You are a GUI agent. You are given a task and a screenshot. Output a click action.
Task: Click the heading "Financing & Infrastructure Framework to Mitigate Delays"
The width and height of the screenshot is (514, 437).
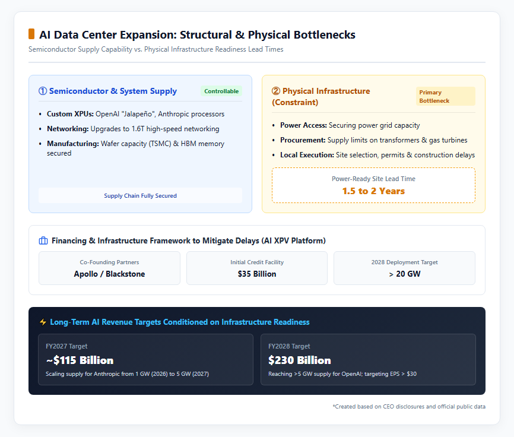tap(189, 241)
